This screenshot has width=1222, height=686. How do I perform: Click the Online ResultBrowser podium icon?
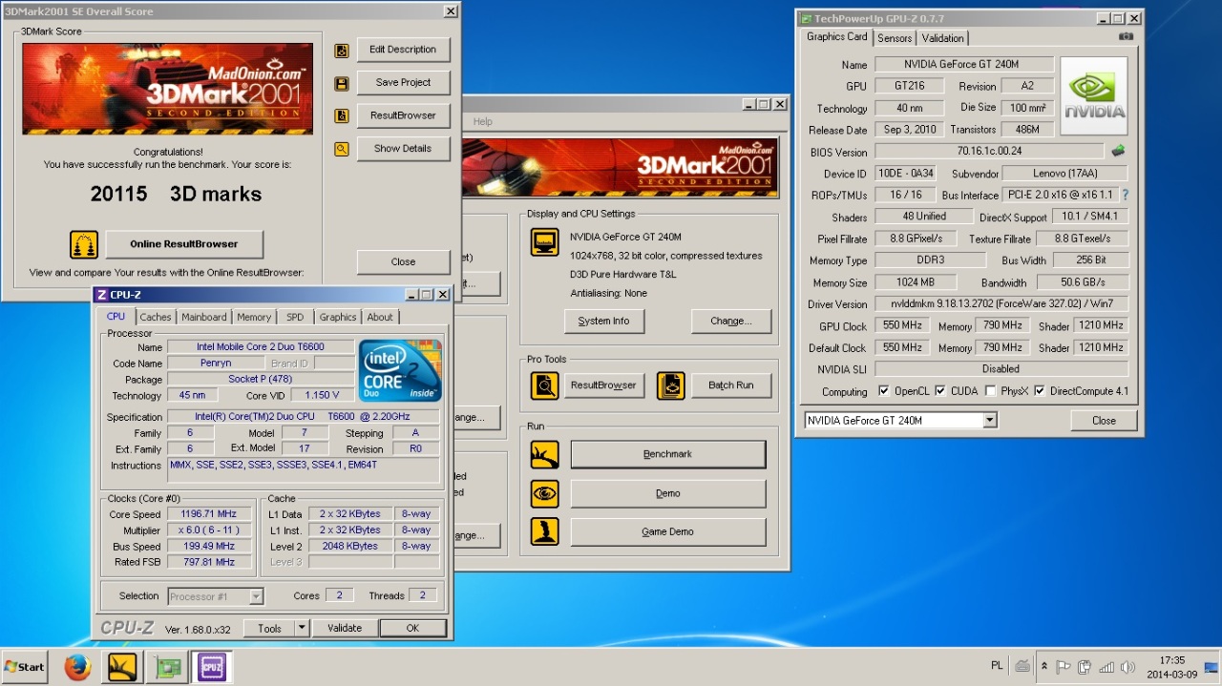pyautogui.click(x=84, y=244)
